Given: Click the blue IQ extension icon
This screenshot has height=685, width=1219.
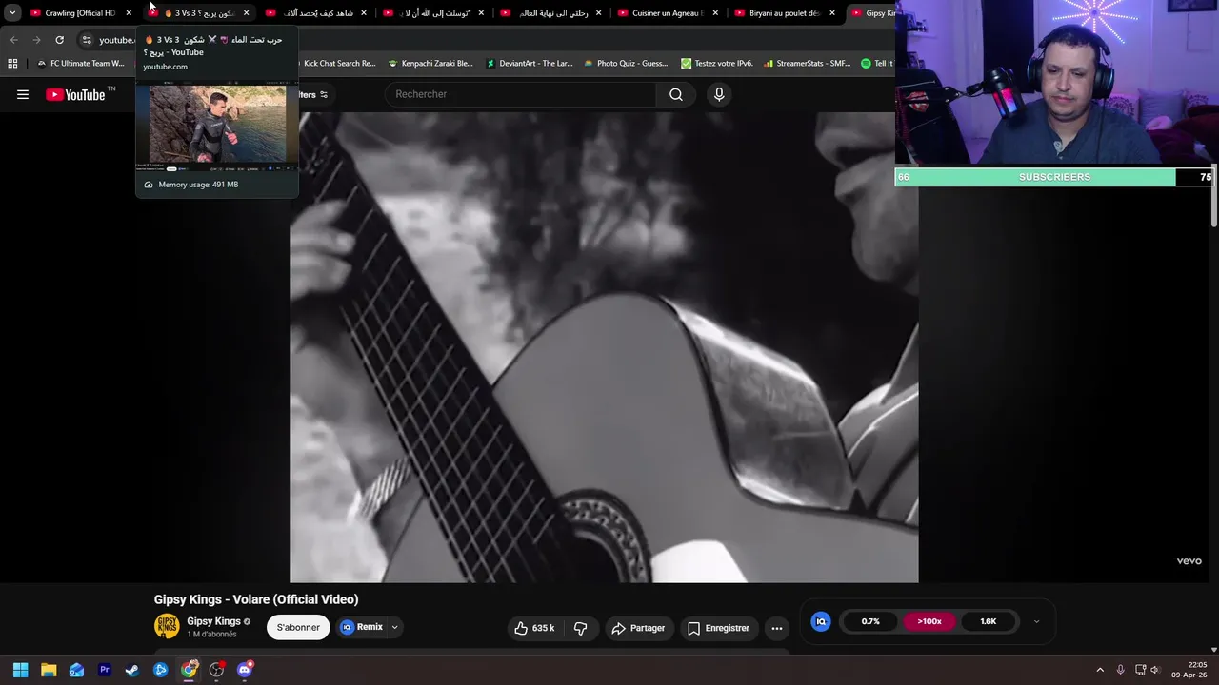Looking at the screenshot, I should [820, 621].
